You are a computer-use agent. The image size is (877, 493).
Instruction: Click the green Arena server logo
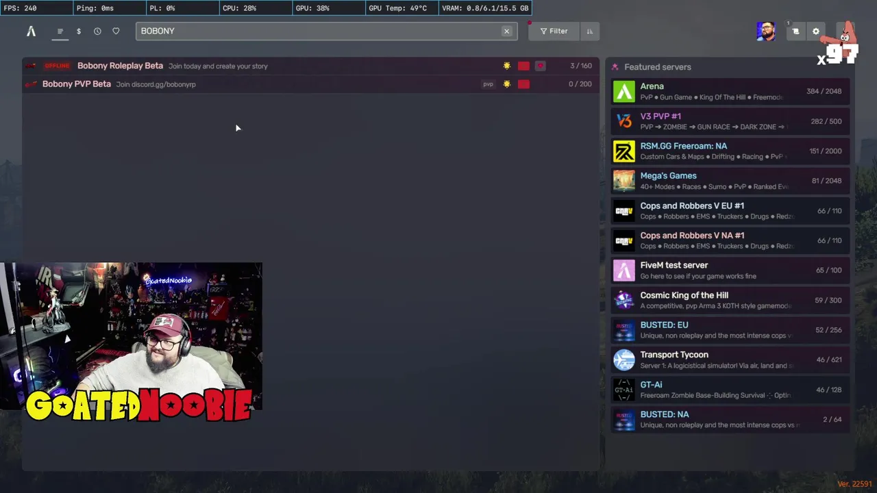tap(623, 91)
